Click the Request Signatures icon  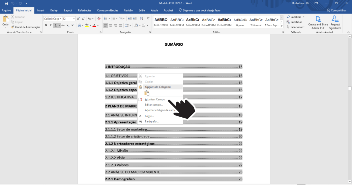click(x=335, y=19)
